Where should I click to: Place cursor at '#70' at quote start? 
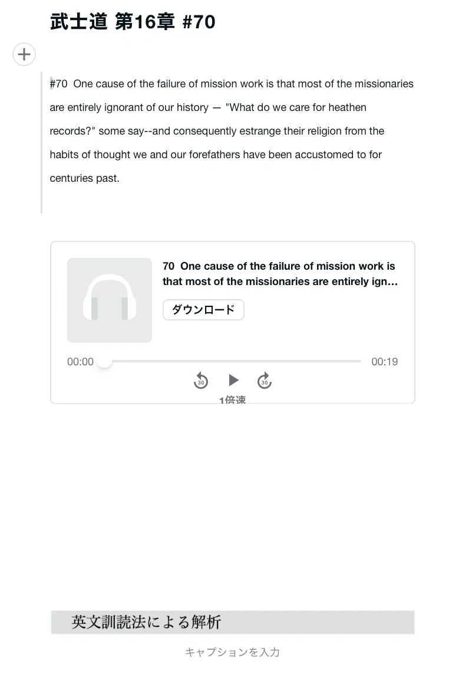click(51, 83)
